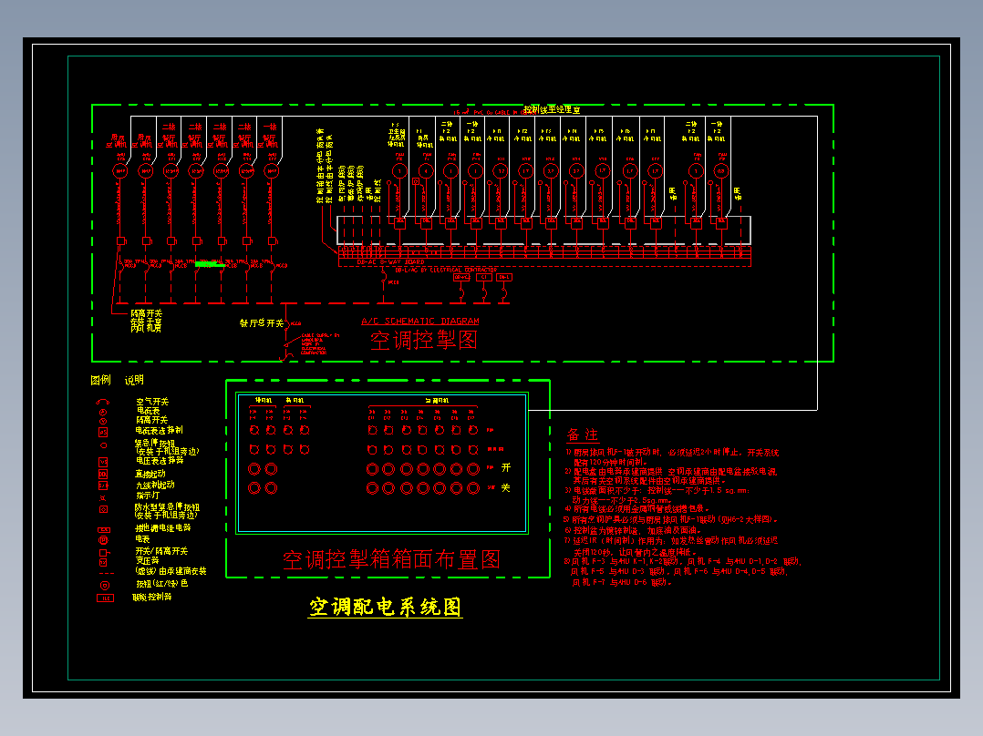Click the 说明 legend column heading
Screen dimensions: 983x736
coord(134,380)
